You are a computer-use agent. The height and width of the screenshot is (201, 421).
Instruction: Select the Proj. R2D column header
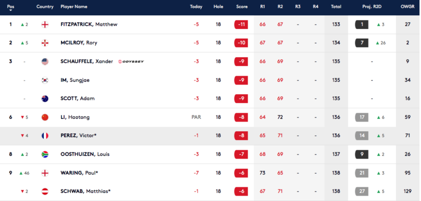372,7
